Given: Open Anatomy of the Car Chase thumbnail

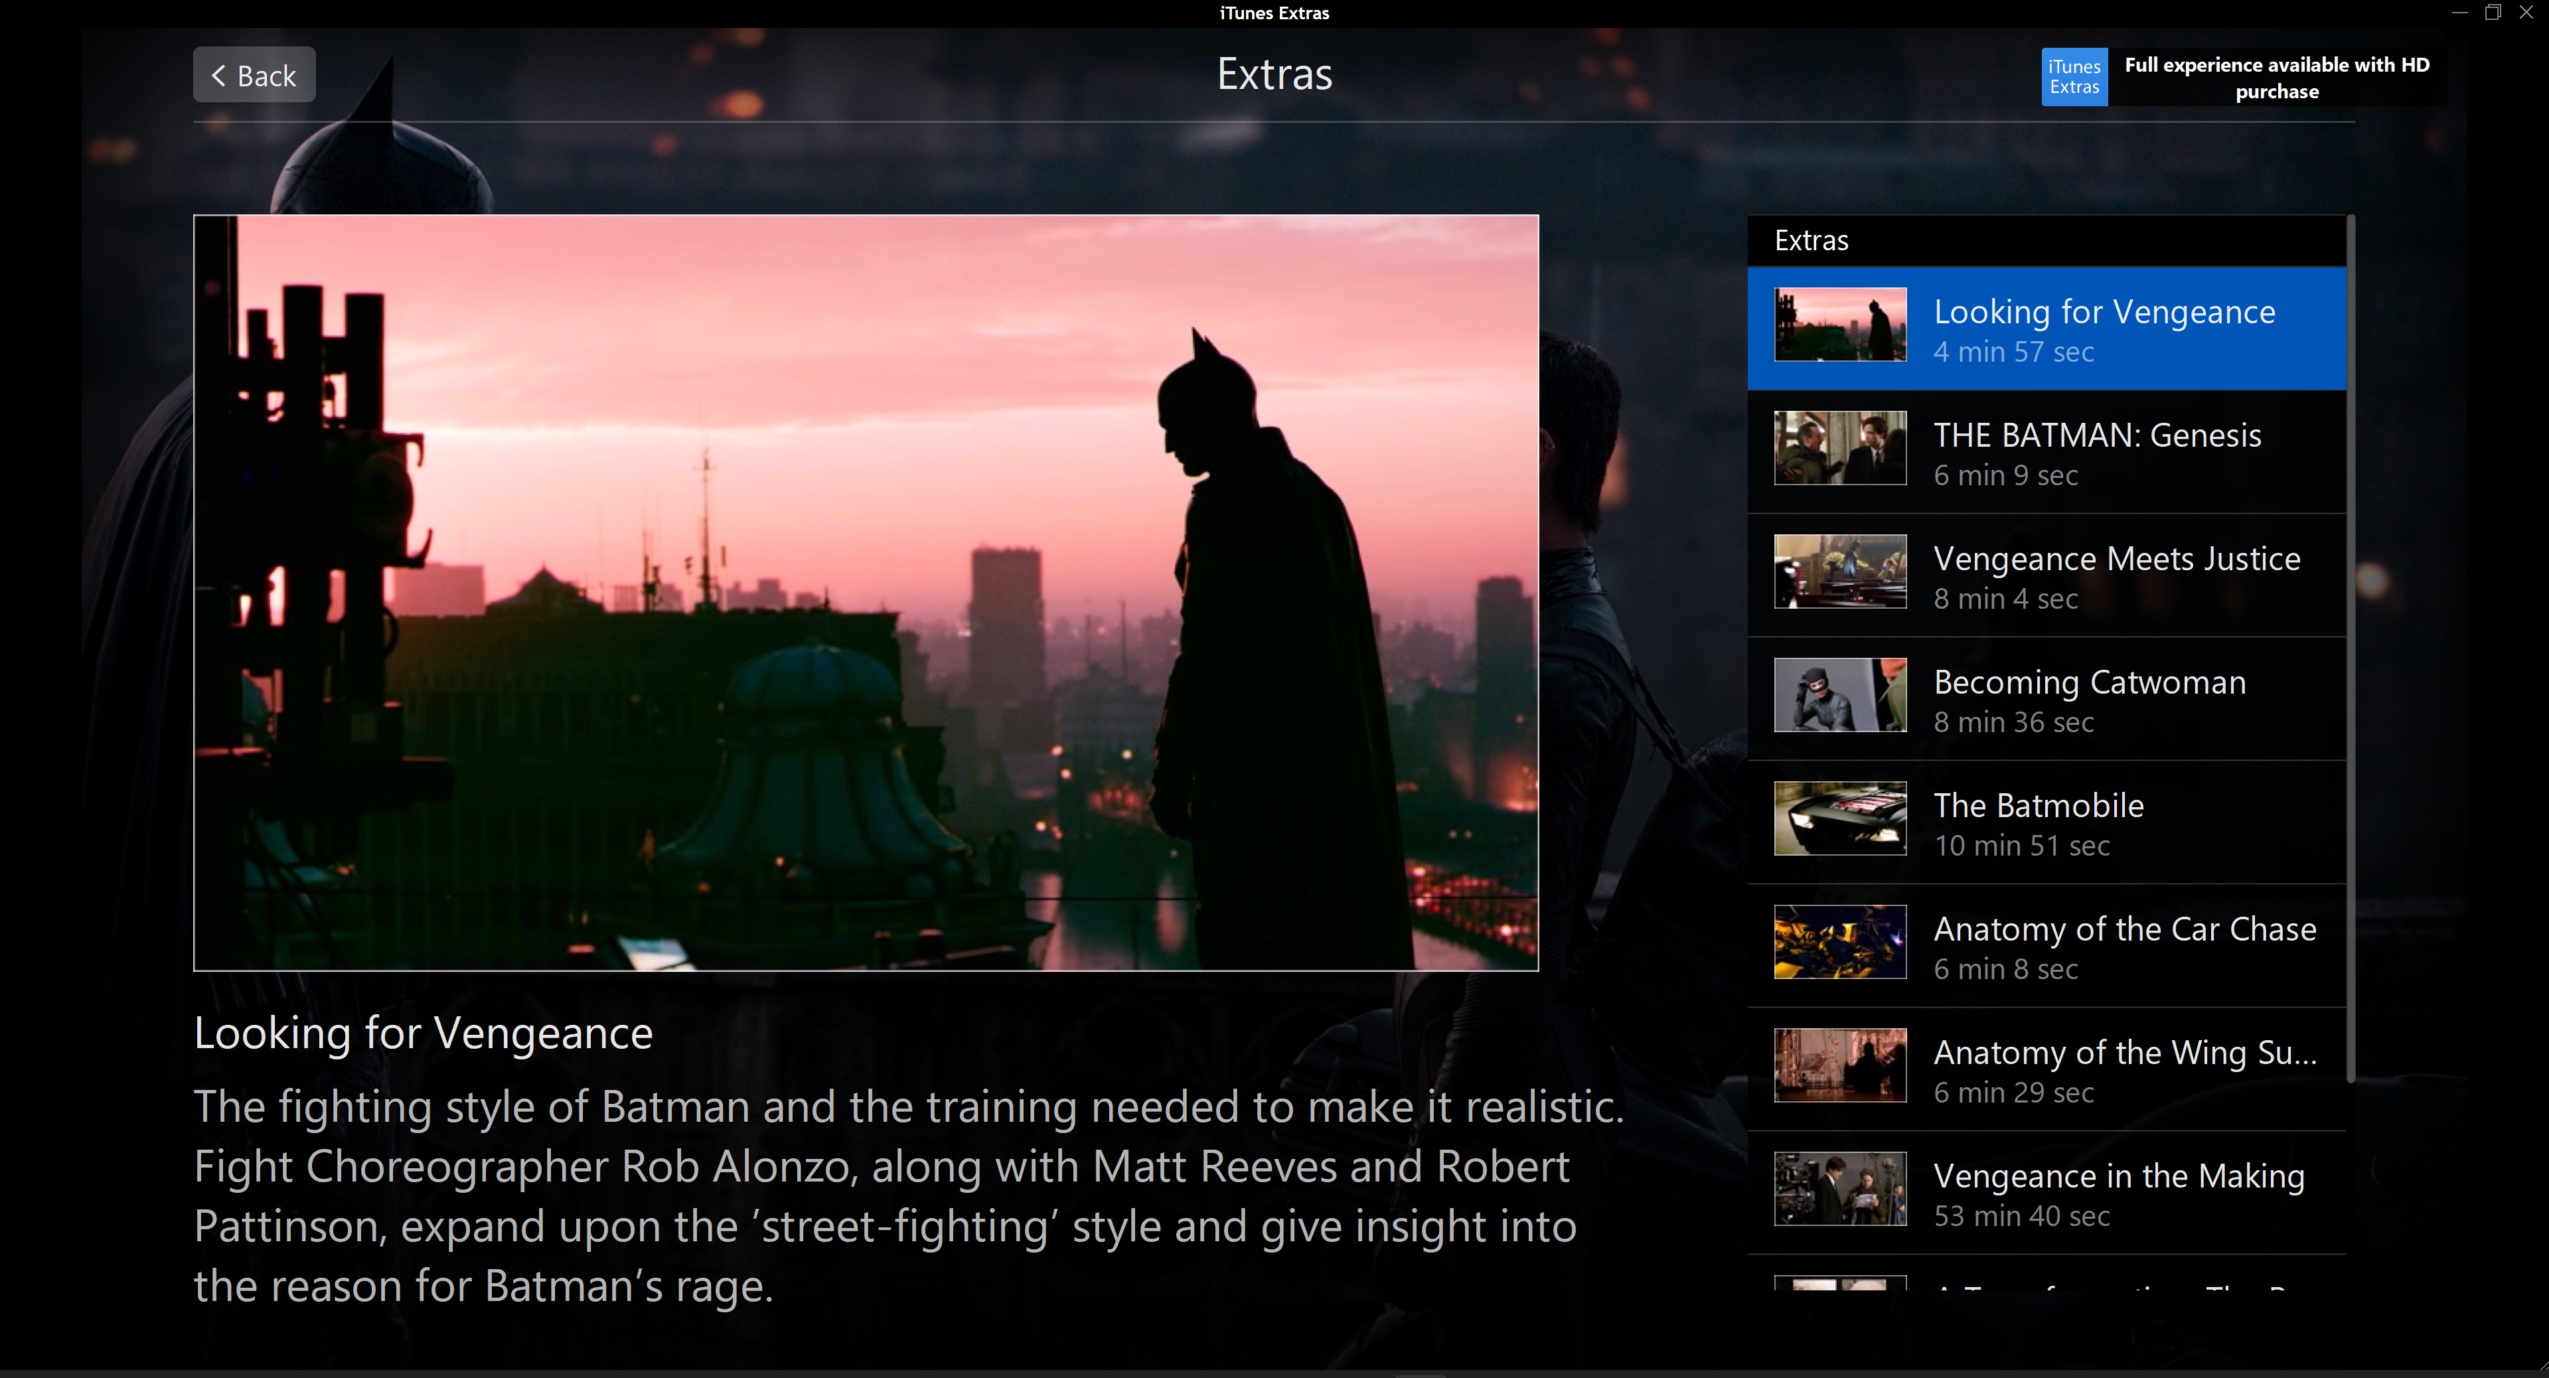Looking at the screenshot, I should [x=1839, y=943].
